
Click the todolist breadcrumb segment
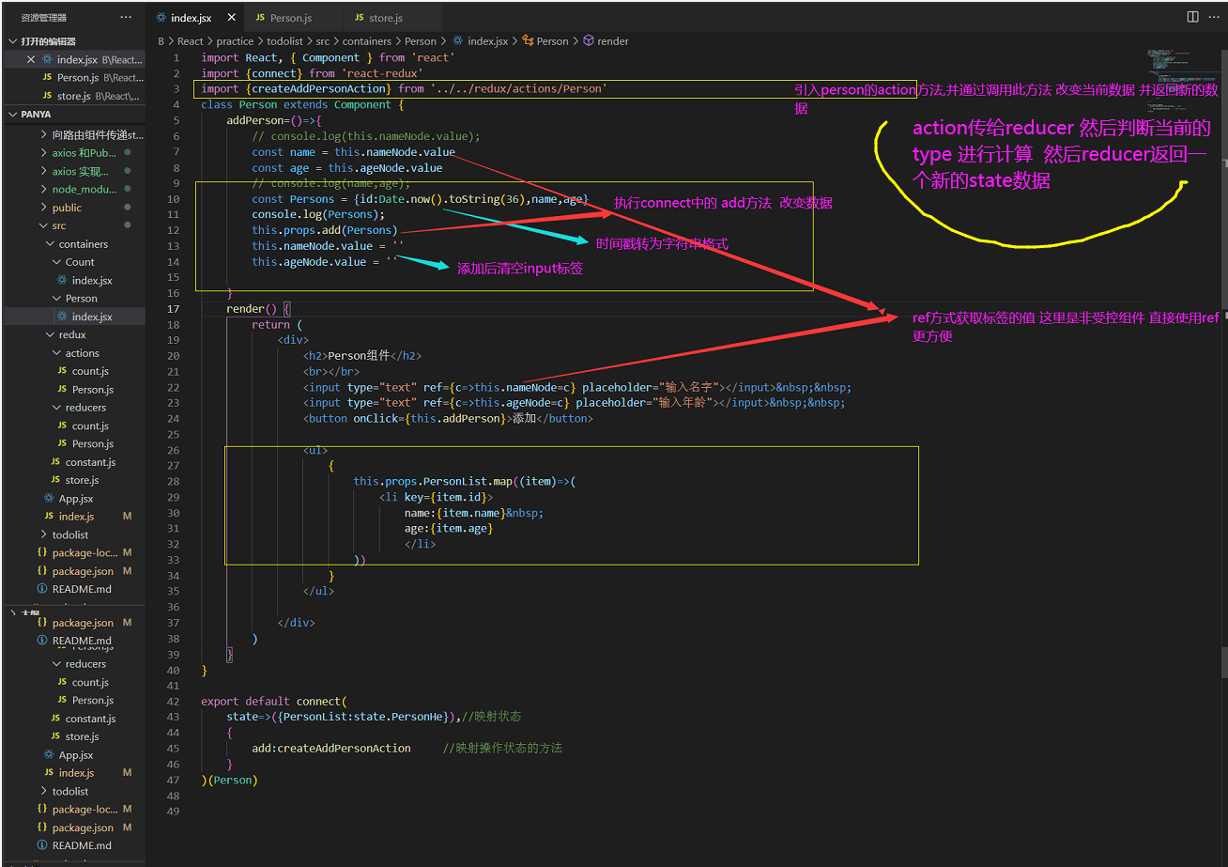click(285, 41)
